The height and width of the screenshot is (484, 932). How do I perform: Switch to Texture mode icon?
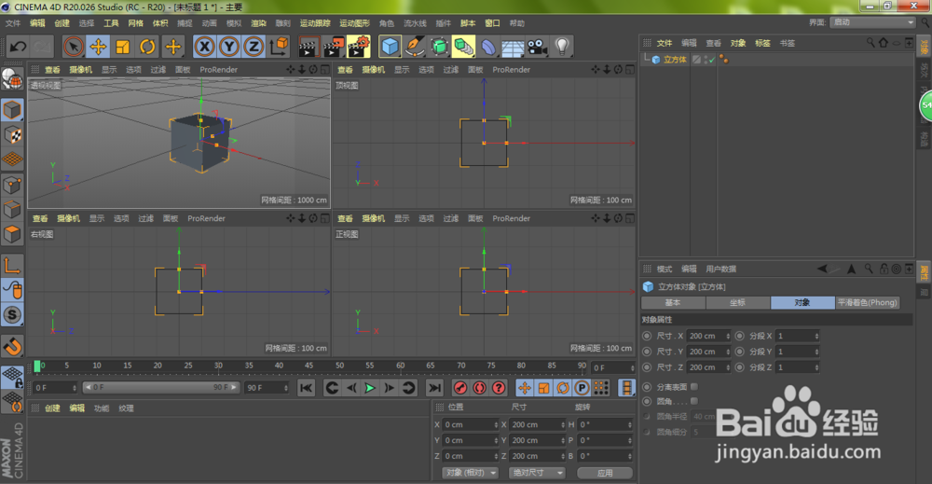(12, 135)
